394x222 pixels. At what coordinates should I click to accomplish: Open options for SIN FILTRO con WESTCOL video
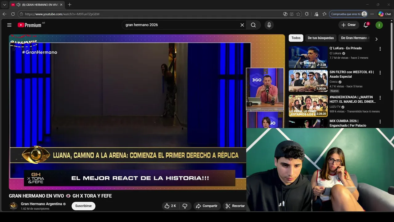(380, 73)
